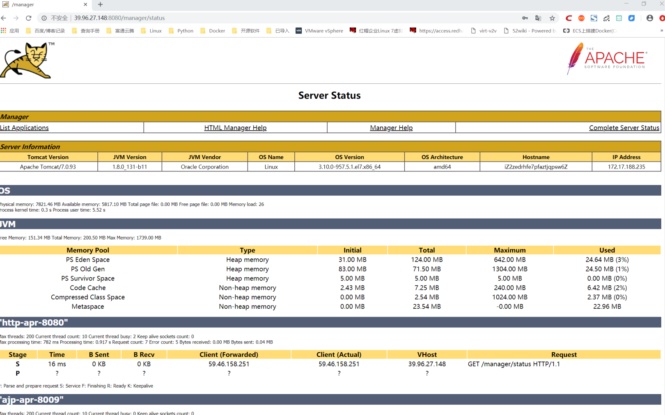Click the 'Apache Tomcat/7.0.93' version cell
This screenshot has height=415, width=665.
[48, 167]
